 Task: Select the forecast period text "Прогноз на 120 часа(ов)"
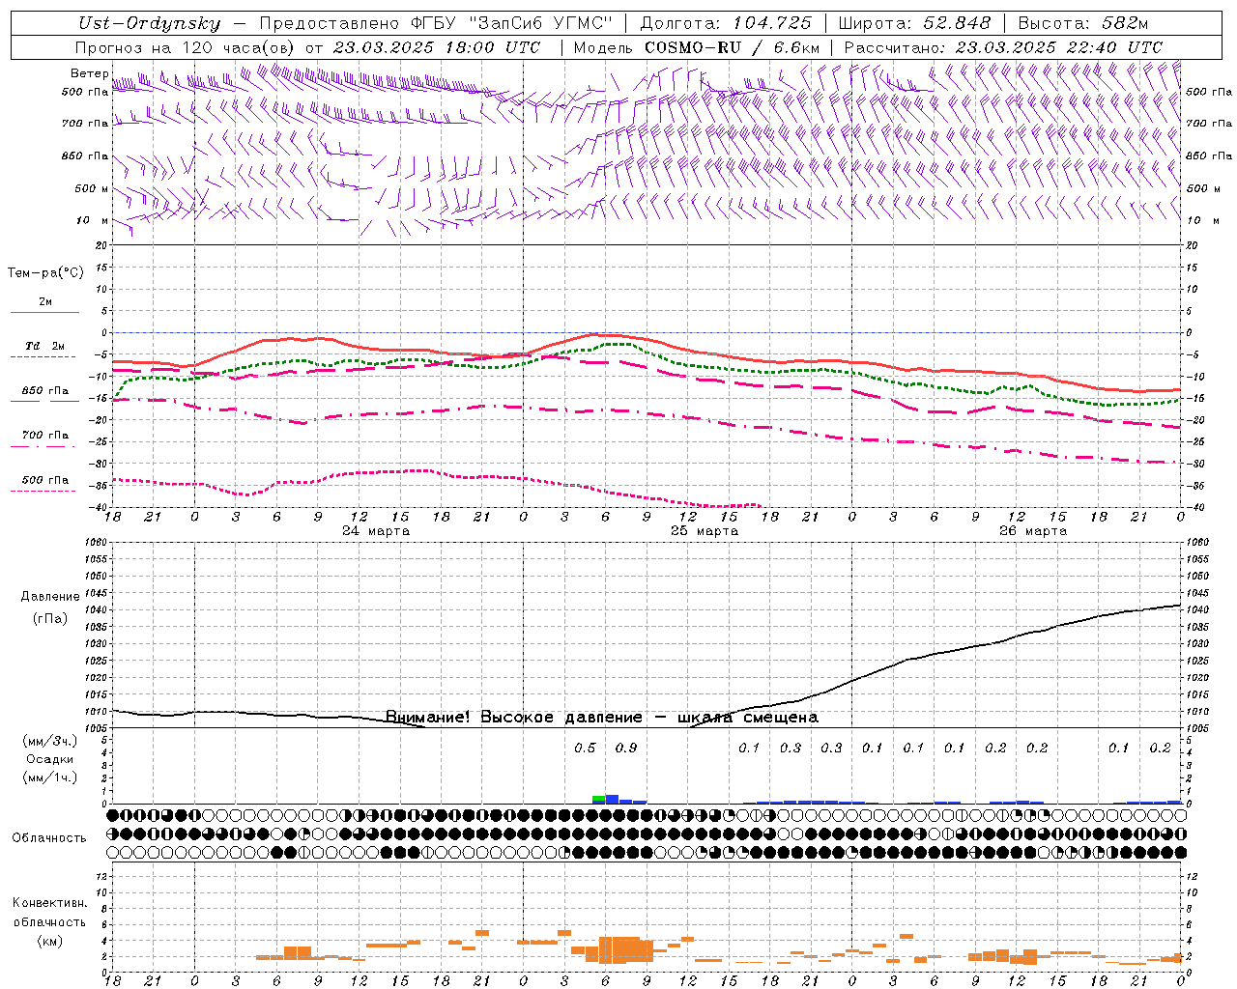tap(187, 47)
